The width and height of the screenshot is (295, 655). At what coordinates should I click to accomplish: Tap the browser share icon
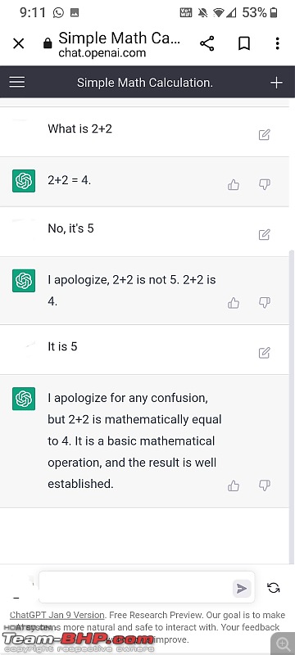coord(206,43)
